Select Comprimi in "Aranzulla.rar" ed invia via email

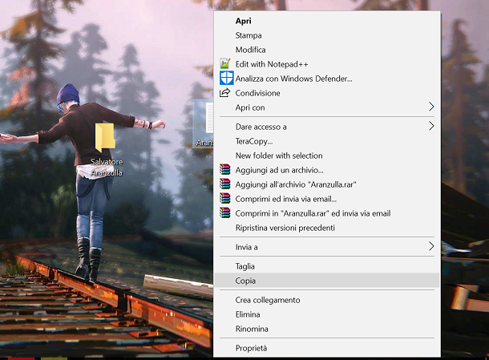[327, 213]
